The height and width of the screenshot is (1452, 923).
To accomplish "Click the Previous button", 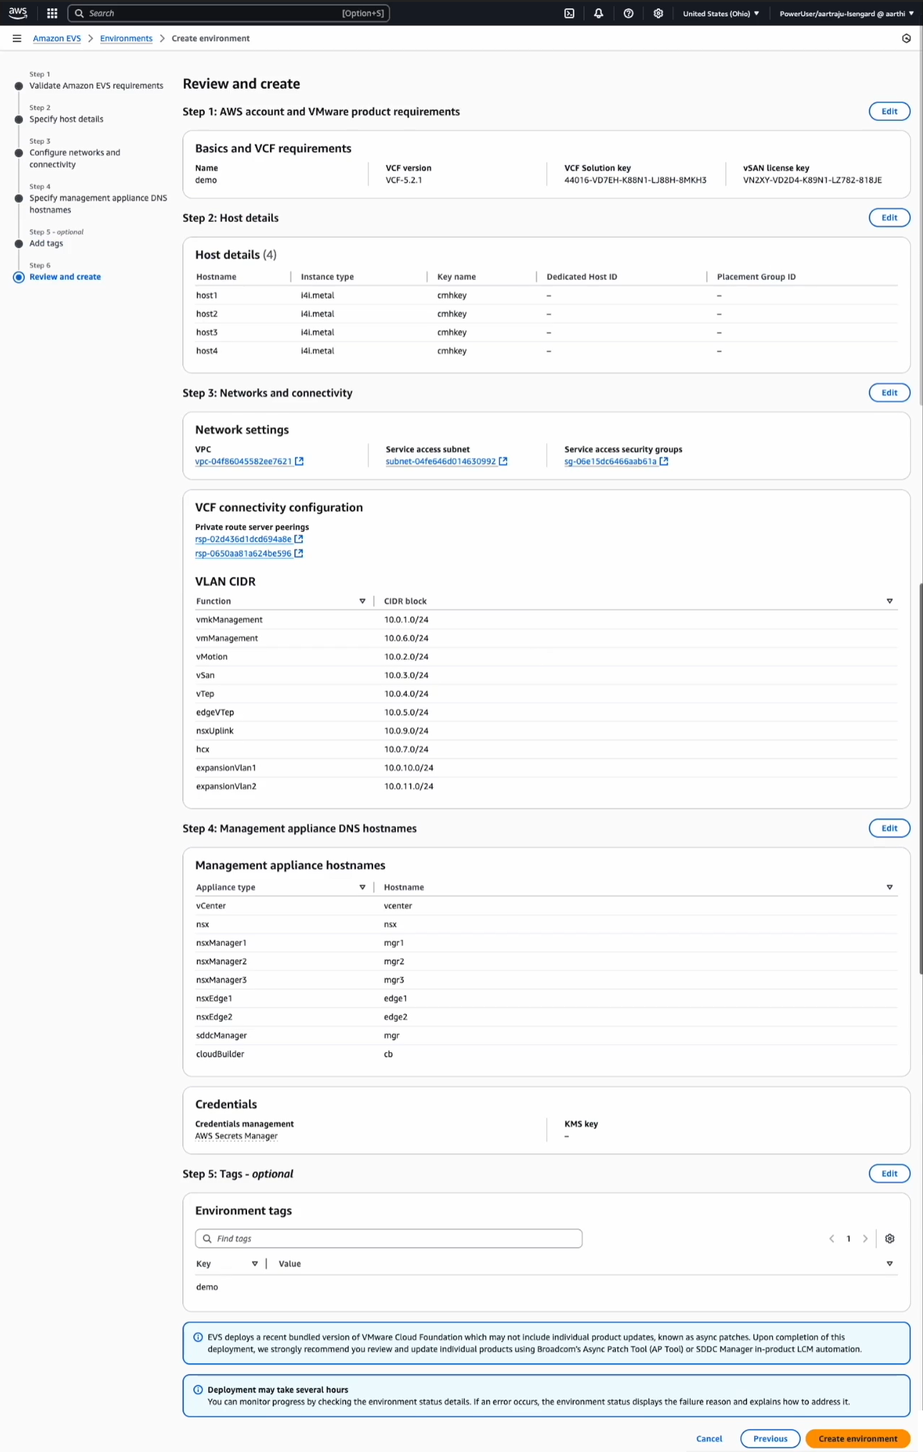I will click(770, 1439).
